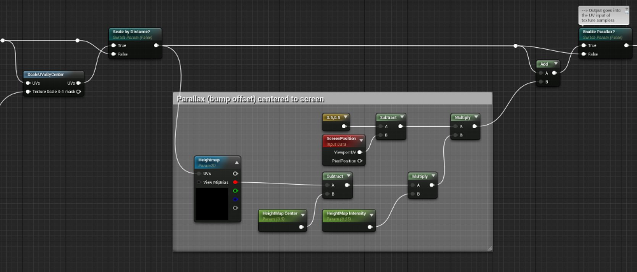This screenshot has width=637, height=272.
Task: Select the Enable Parallax? node title
Action: pyautogui.click(x=599, y=32)
